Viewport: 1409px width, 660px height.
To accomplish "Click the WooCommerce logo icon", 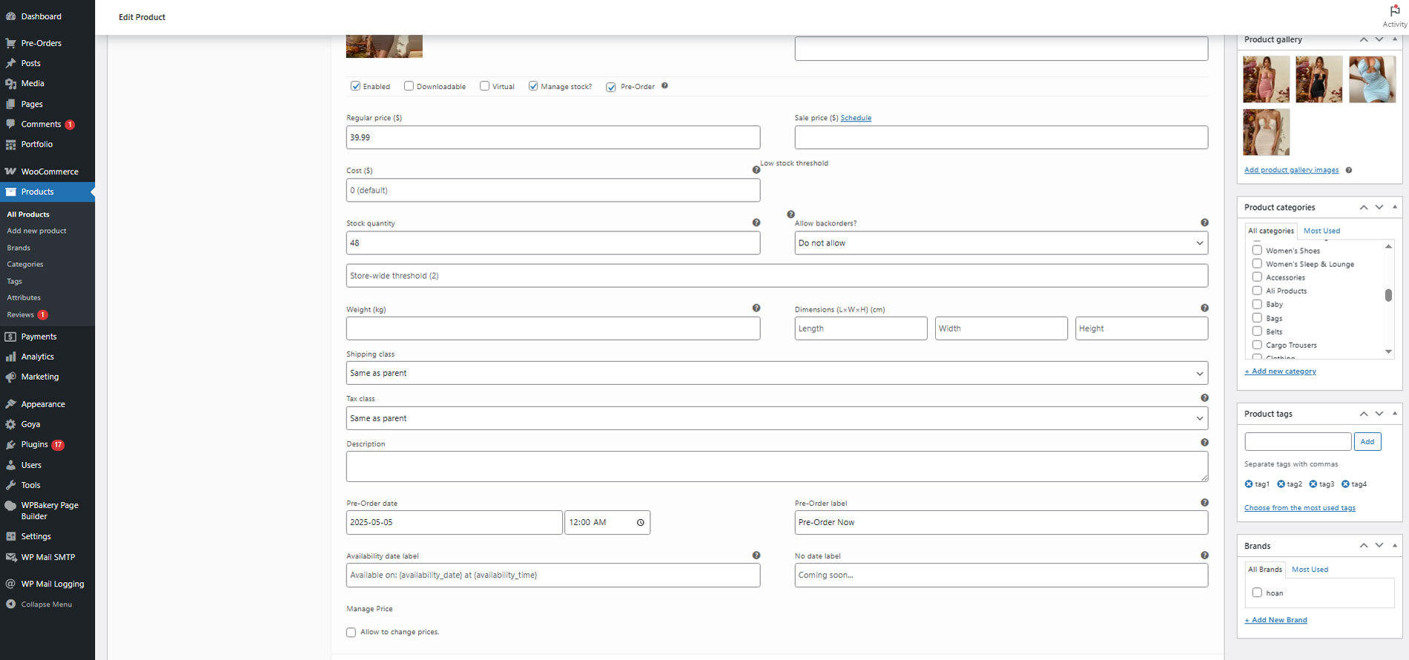I will [x=10, y=171].
